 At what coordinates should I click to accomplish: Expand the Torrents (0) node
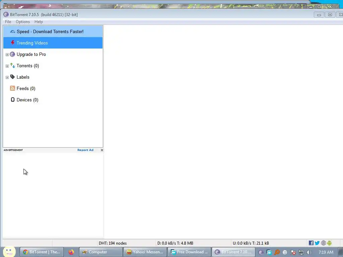click(7, 66)
